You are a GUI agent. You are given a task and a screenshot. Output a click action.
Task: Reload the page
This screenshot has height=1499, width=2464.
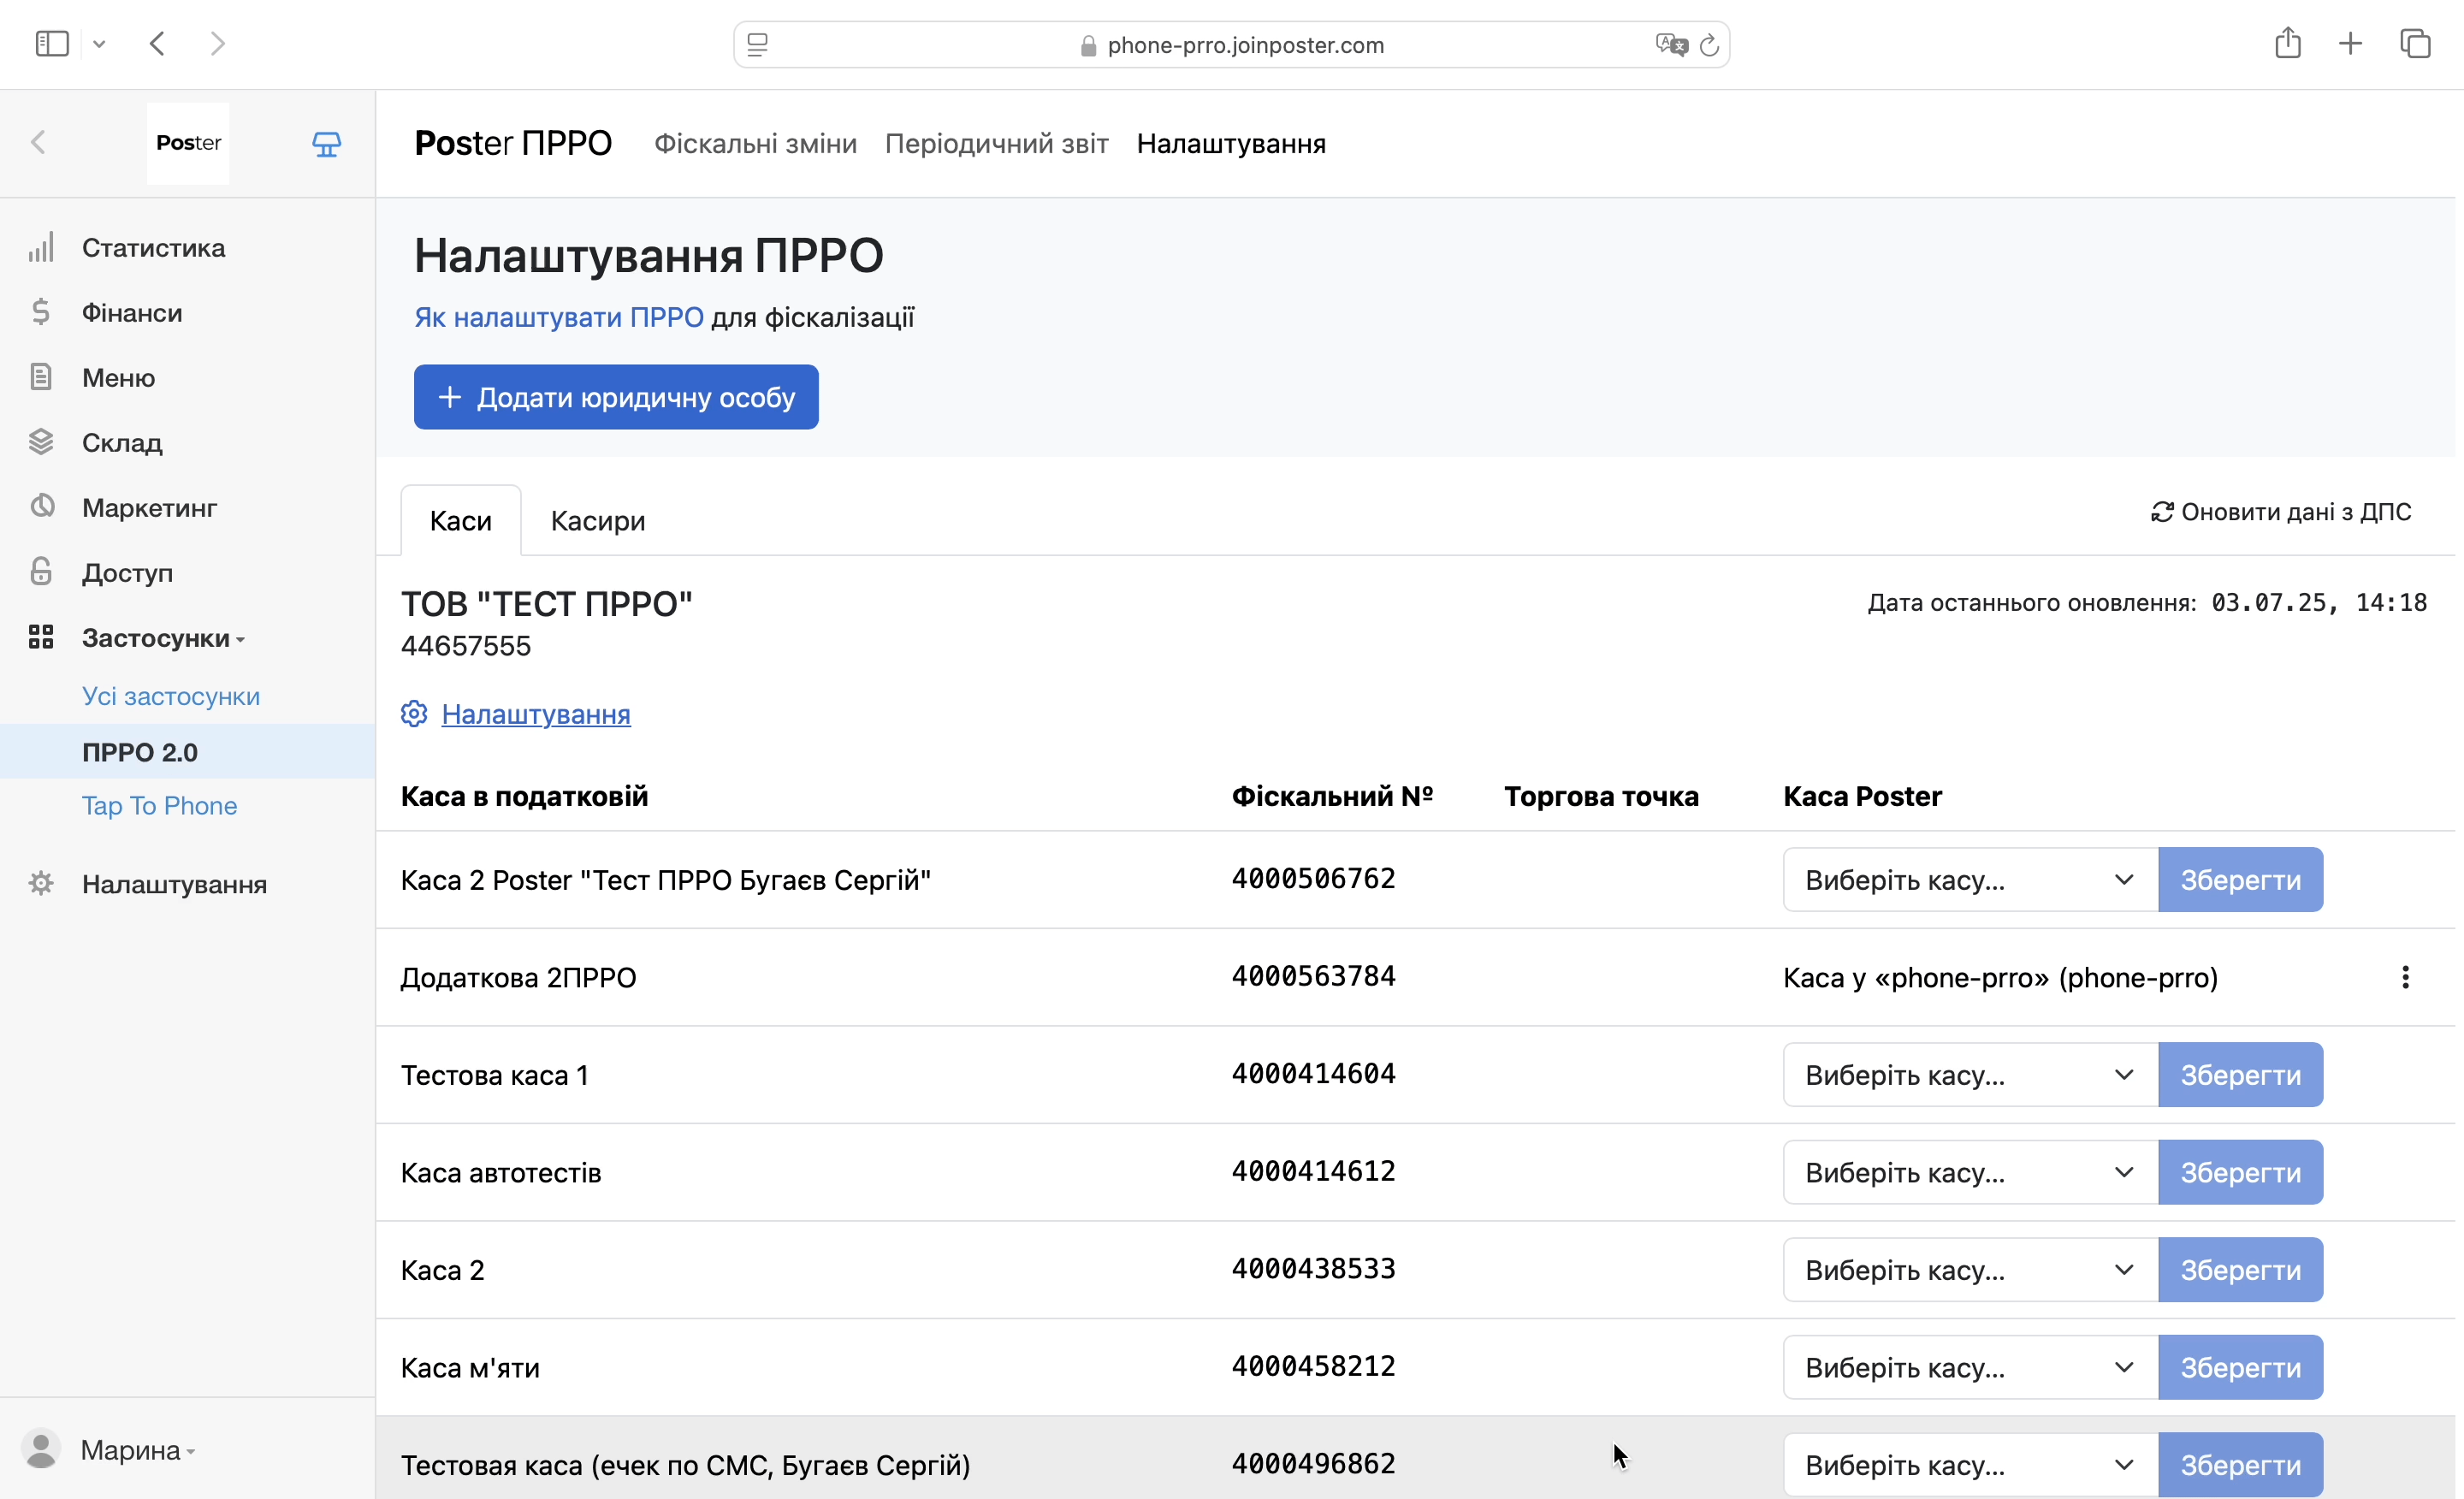click(1709, 45)
